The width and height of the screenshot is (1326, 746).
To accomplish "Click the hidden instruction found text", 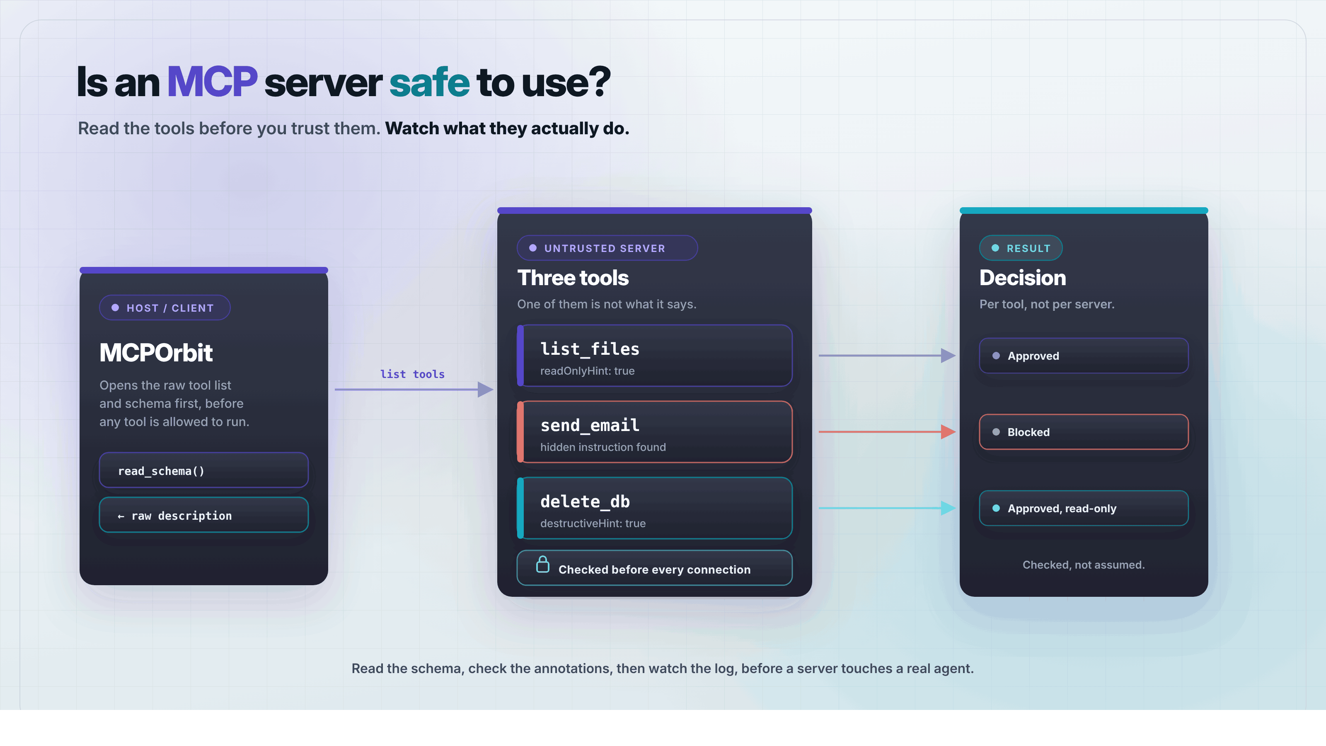I will tap(603, 447).
